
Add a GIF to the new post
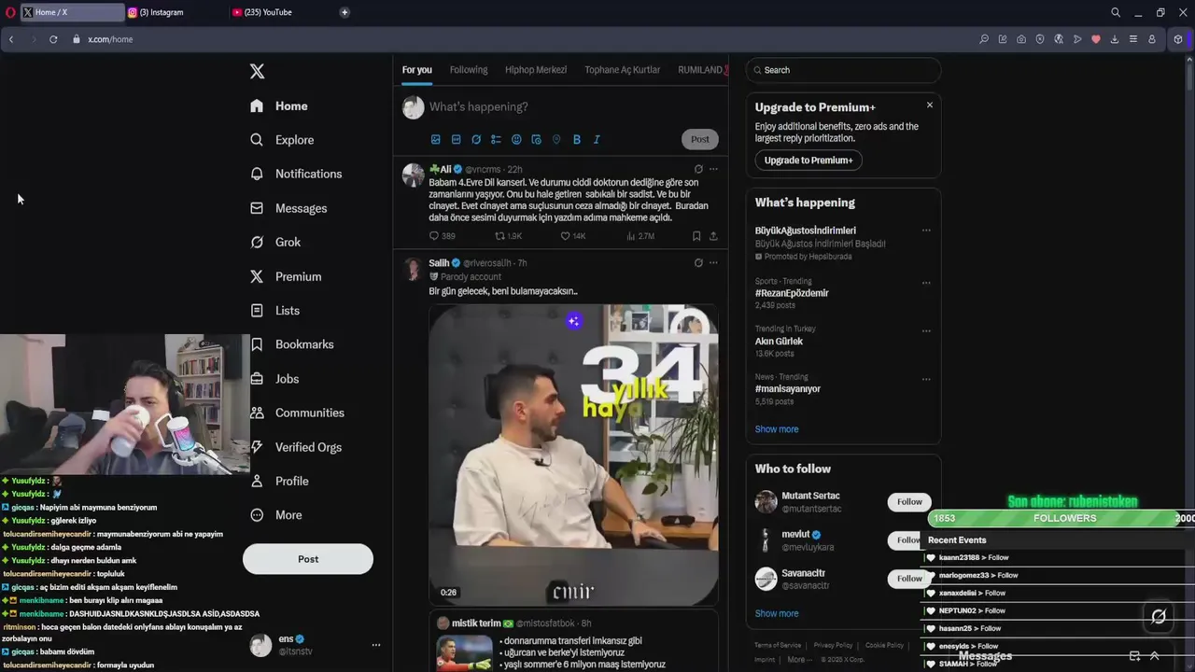click(456, 139)
